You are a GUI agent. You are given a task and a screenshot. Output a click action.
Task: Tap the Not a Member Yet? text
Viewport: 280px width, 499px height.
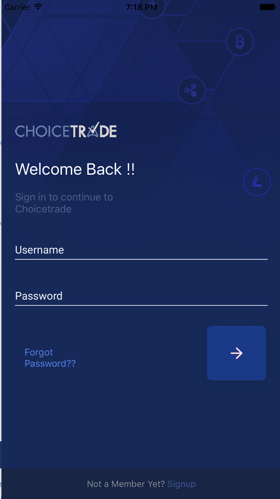click(x=126, y=484)
